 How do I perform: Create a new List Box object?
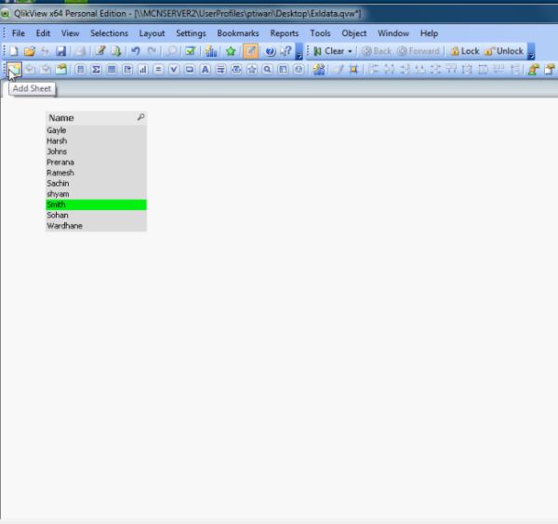(x=81, y=70)
